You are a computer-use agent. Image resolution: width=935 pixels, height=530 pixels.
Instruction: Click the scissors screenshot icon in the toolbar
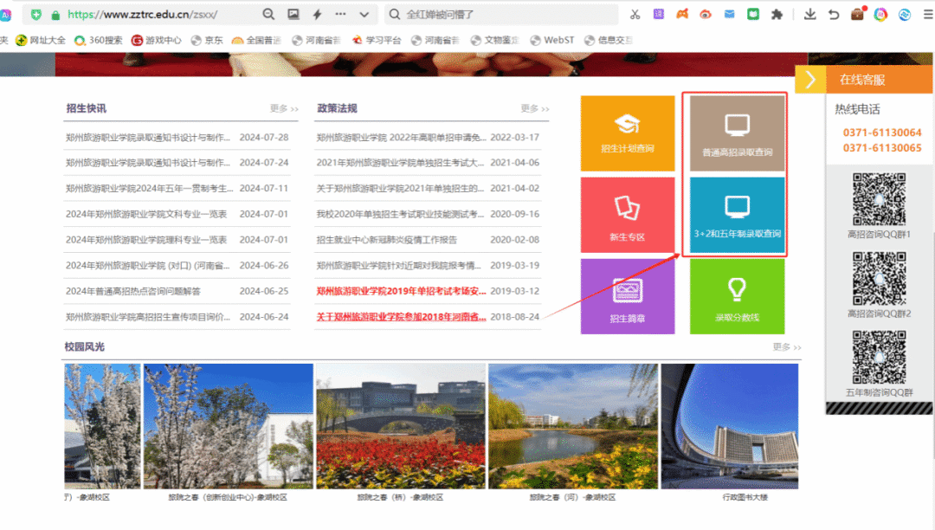click(x=635, y=14)
